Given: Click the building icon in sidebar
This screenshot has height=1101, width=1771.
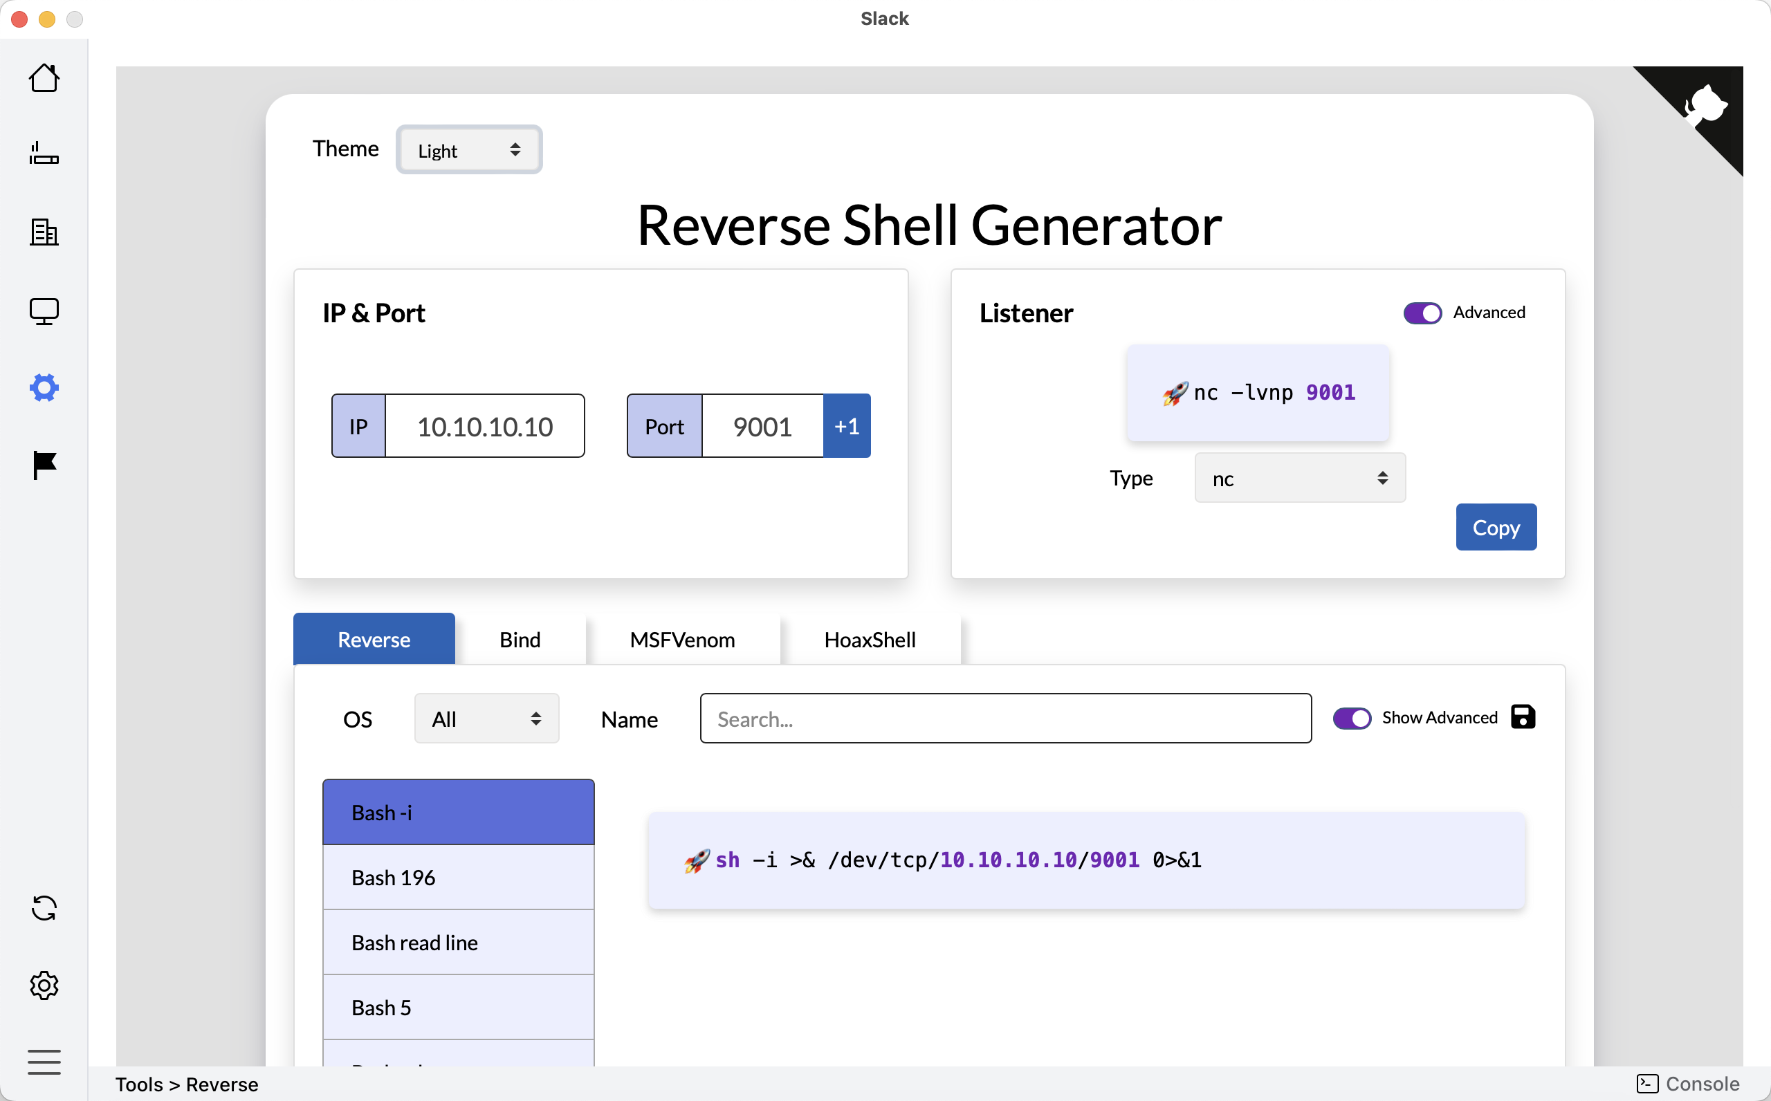Looking at the screenshot, I should click(x=44, y=232).
